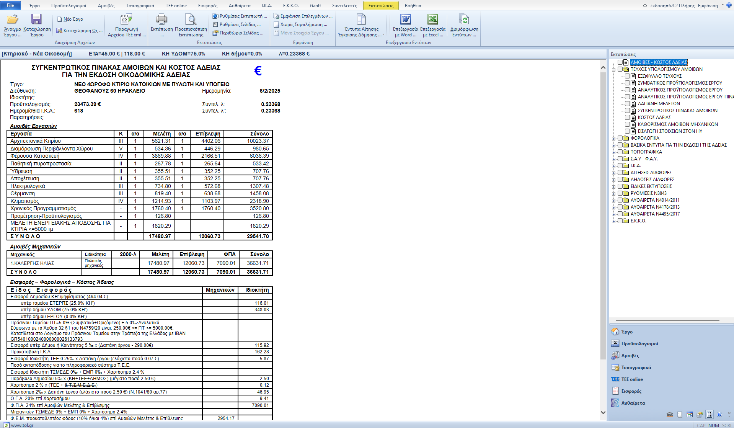
Task: Select ΔΑΠΑΝΗ ΜΕΛΕΤΩΝ in printouts tree
Action: [659, 104]
